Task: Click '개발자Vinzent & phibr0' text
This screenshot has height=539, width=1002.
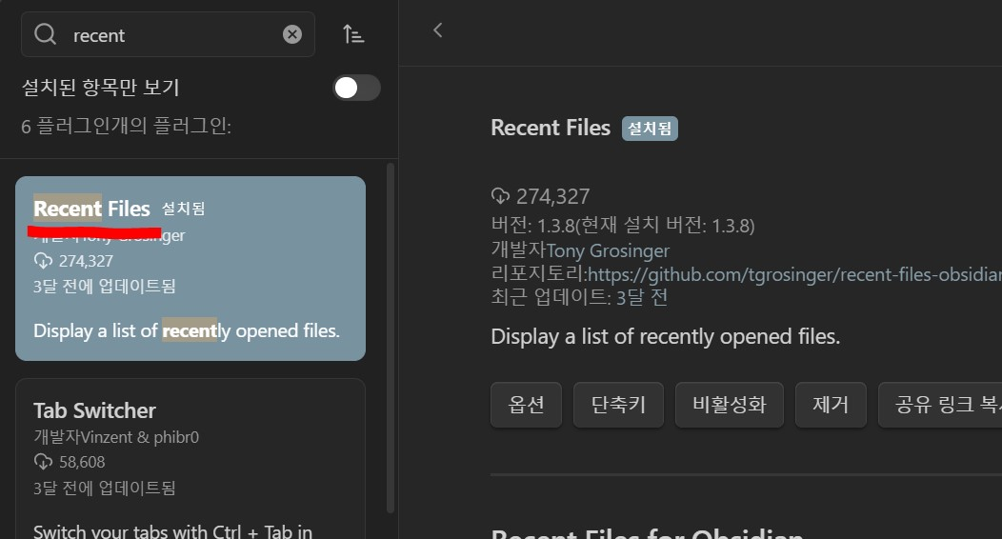Action: pos(116,437)
